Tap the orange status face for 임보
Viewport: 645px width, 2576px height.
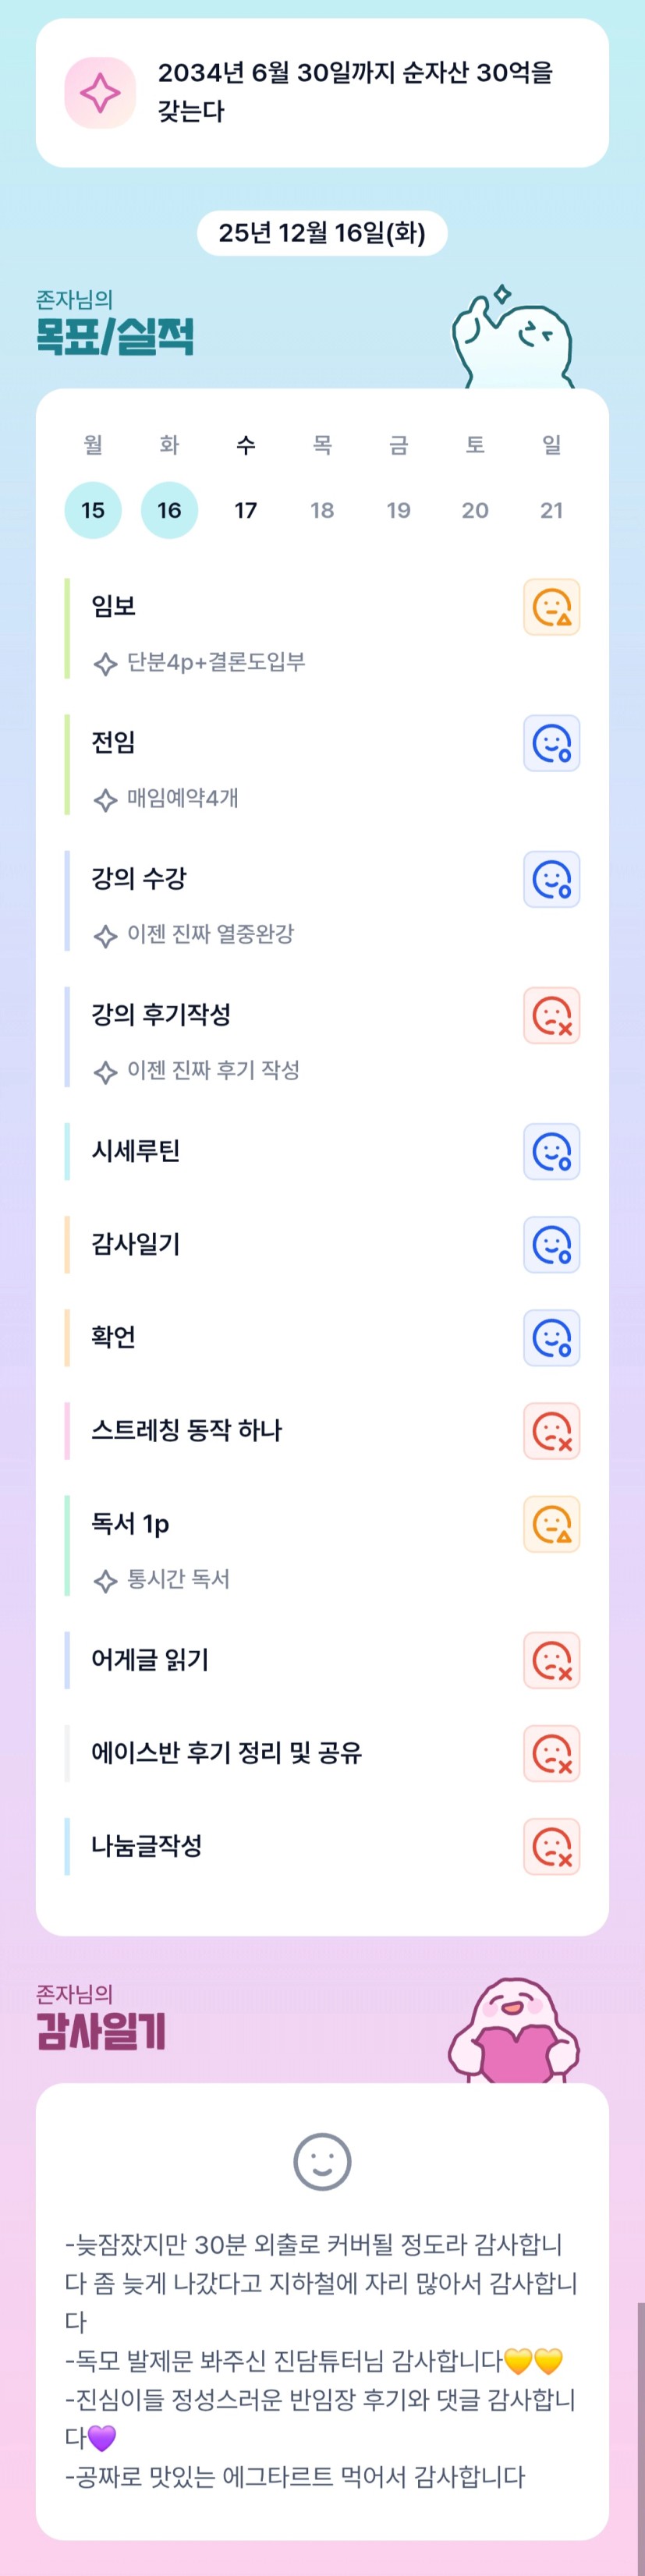[x=551, y=607]
